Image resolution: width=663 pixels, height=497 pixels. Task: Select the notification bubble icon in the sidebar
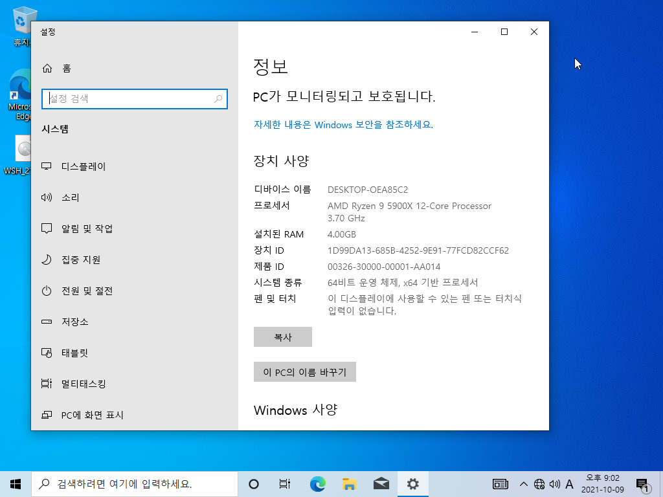[x=47, y=228]
